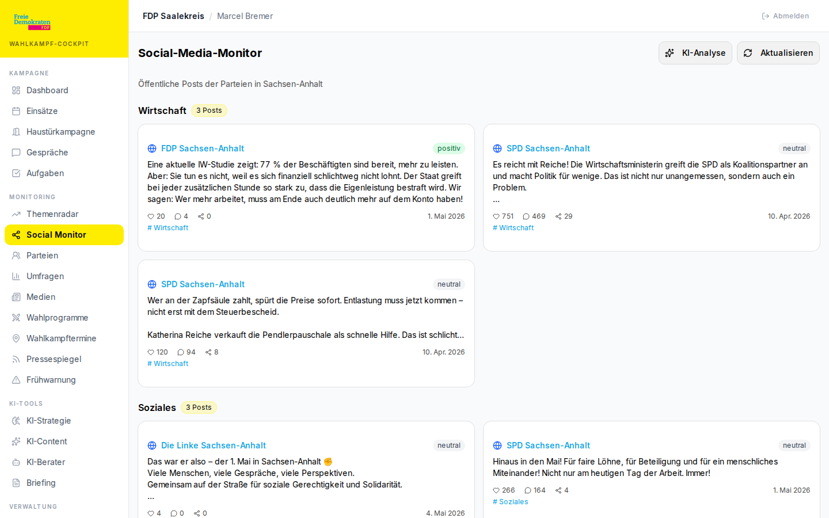The width and height of the screenshot is (829, 518).
Task: Open the Pressespiegel page
Action: coord(64,359)
